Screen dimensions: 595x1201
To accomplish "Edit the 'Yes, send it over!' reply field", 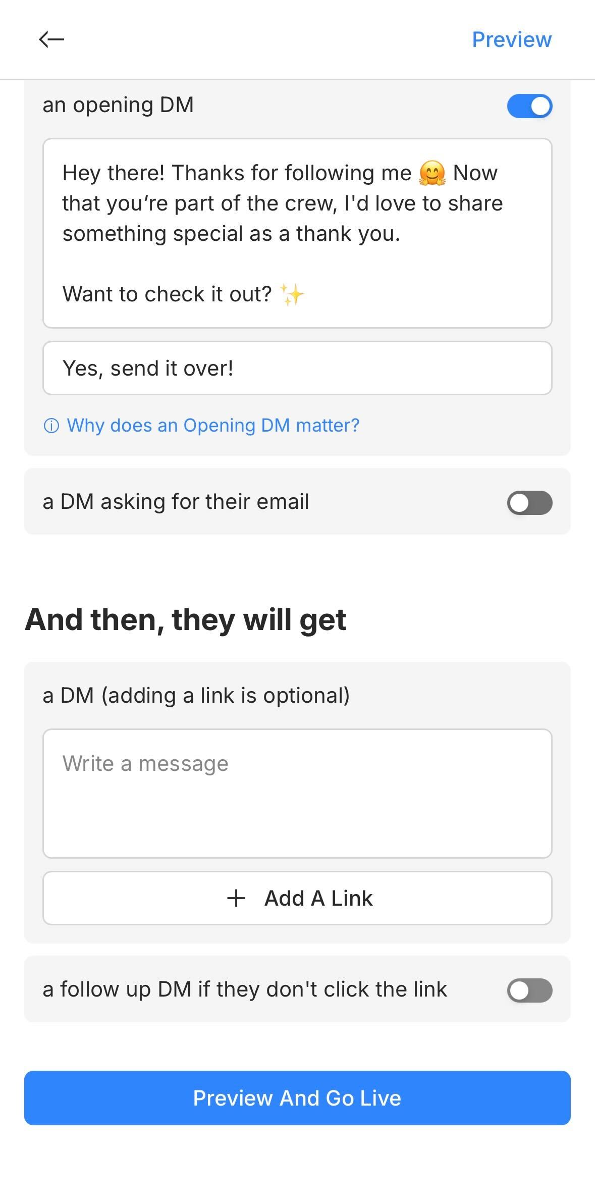I will coord(297,368).
